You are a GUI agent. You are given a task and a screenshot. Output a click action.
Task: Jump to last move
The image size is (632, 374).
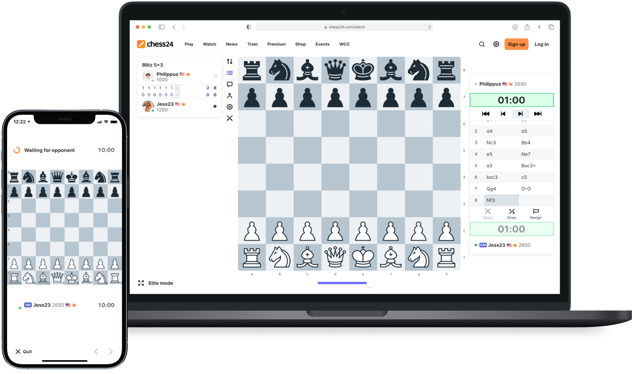tap(538, 114)
